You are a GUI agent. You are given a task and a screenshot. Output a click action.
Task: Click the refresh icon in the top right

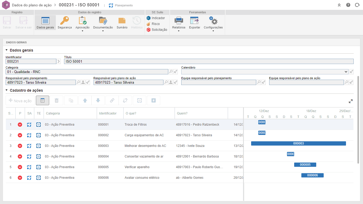357,5
